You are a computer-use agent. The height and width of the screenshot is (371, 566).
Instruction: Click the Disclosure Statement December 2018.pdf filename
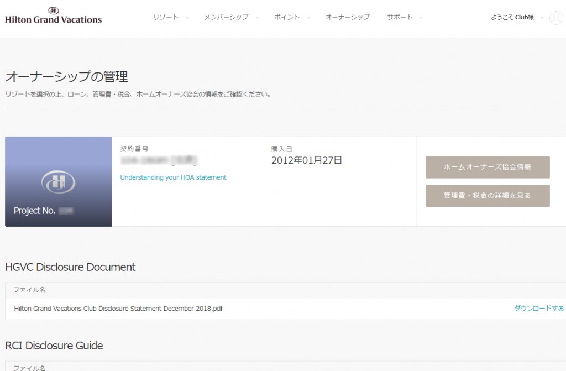tap(118, 309)
